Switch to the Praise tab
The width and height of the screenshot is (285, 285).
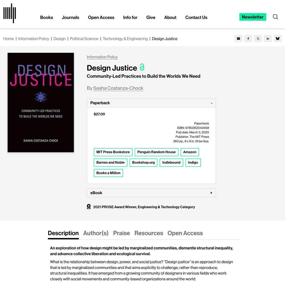(x=121, y=233)
